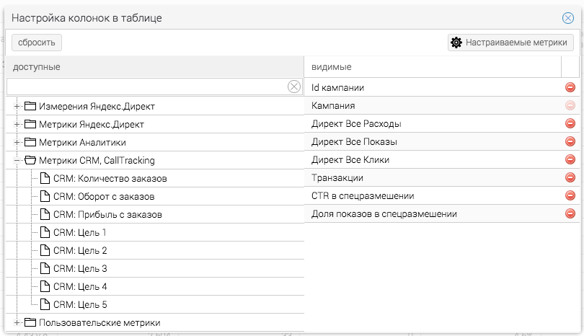584x336 pixels.
Task: Select CRM: Цель 3 item
Action: [x=80, y=268]
